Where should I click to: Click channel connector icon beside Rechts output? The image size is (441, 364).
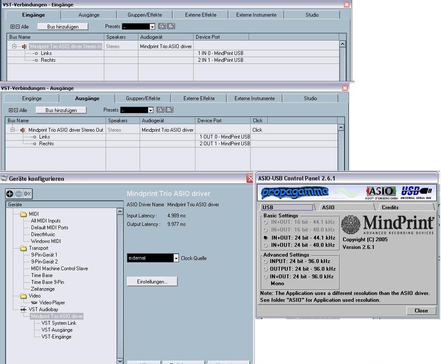[x=34, y=144]
